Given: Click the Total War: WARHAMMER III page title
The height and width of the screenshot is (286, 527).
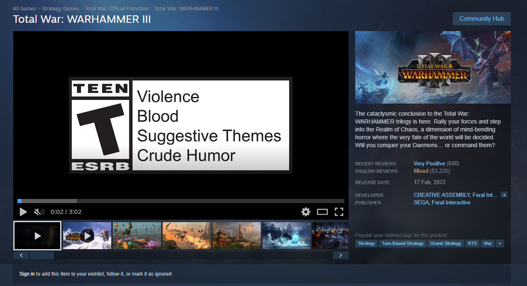Looking at the screenshot, I should 82,19.
